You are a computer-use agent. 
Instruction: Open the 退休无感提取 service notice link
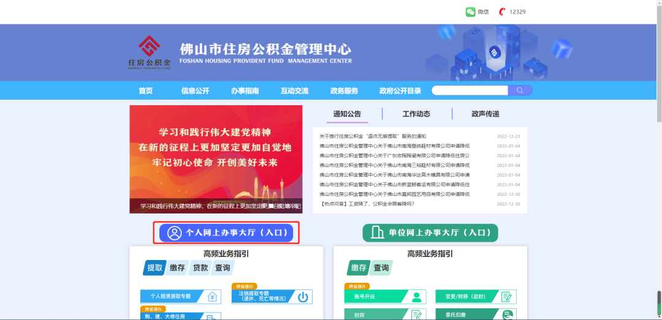point(373,136)
